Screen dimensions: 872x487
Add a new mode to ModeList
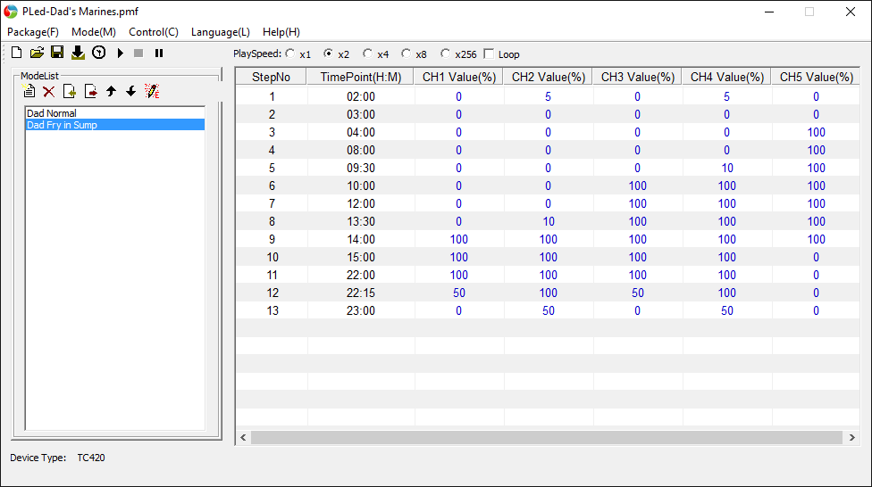29,91
